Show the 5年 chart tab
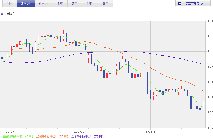The image size is (213, 139). click(x=89, y=4)
